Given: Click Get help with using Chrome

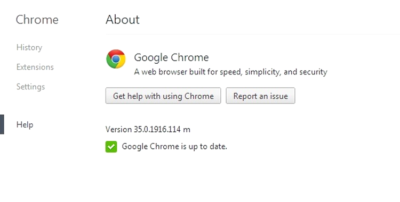Looking at the screenshot, I should [x=163, y=96].
